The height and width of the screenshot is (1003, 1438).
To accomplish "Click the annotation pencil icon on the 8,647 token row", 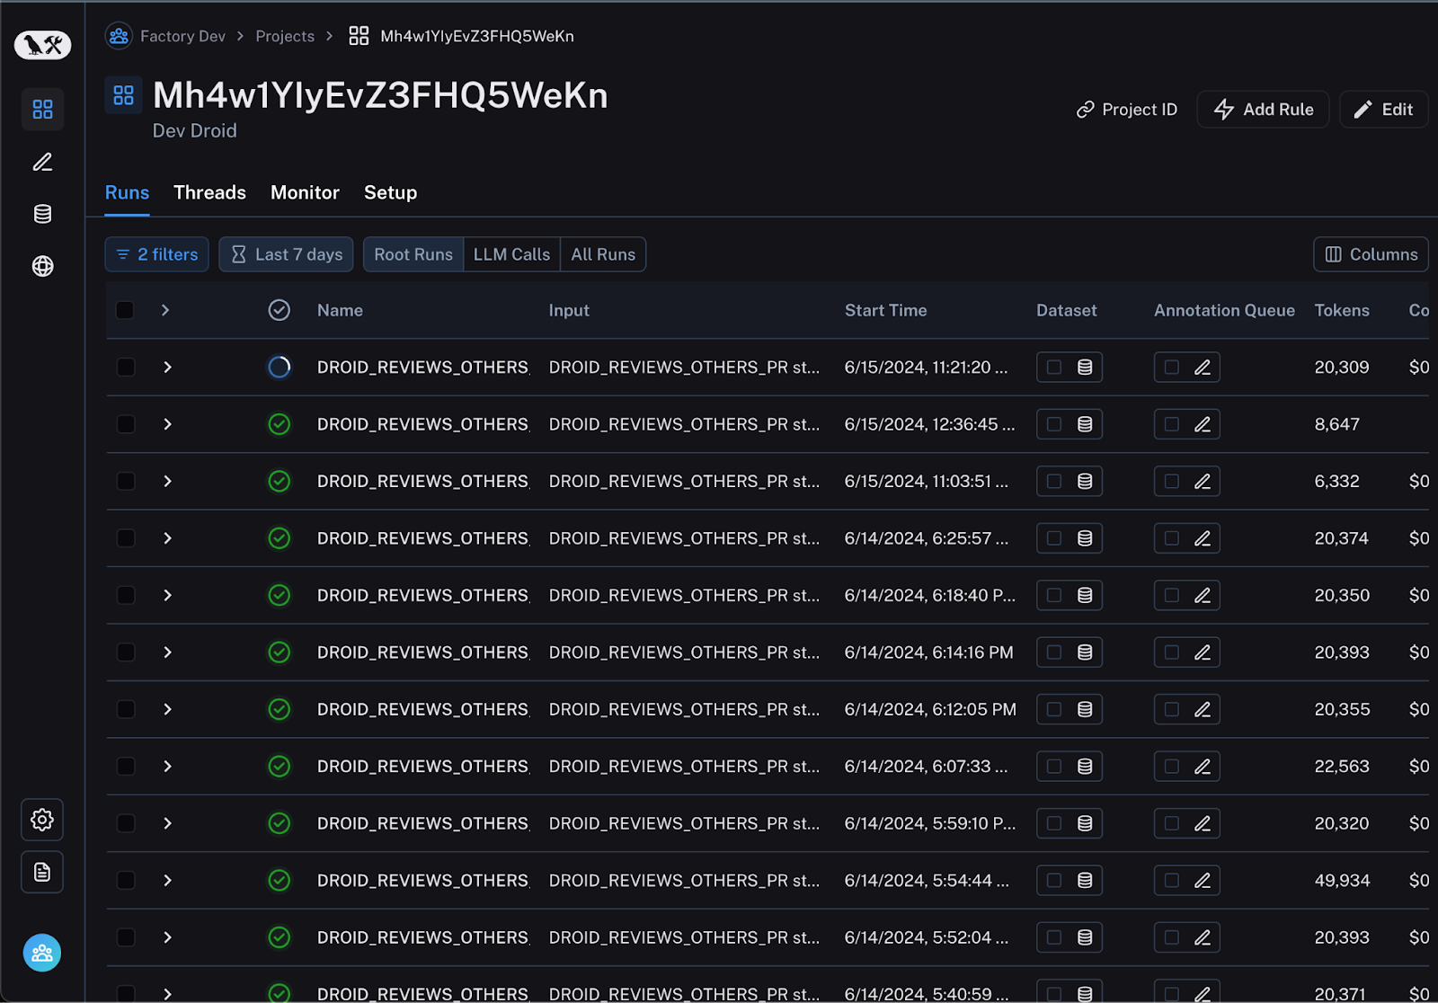I will click(1203, 424).
